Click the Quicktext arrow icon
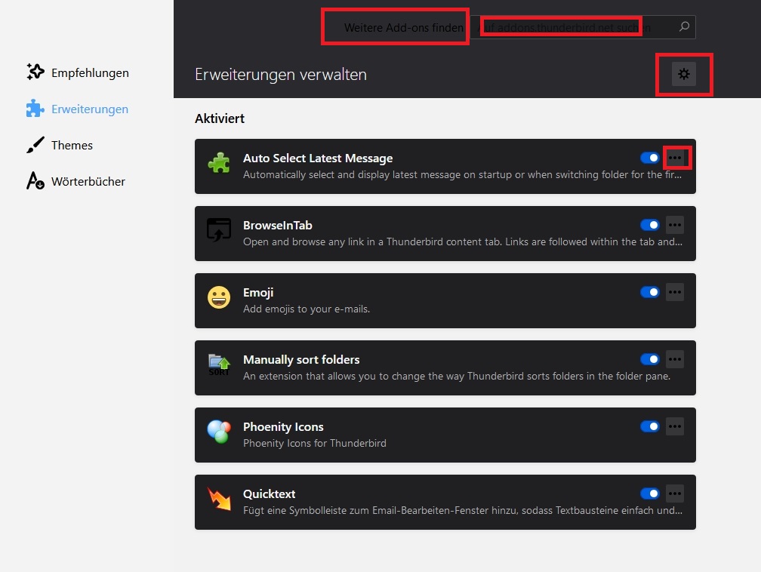Image resolution: width=761 pixels, height=572 pixels. point(219,498)
